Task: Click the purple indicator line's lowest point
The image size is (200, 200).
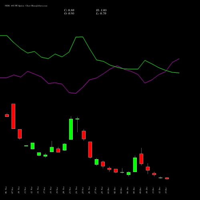Action: [x=76, y=93]
